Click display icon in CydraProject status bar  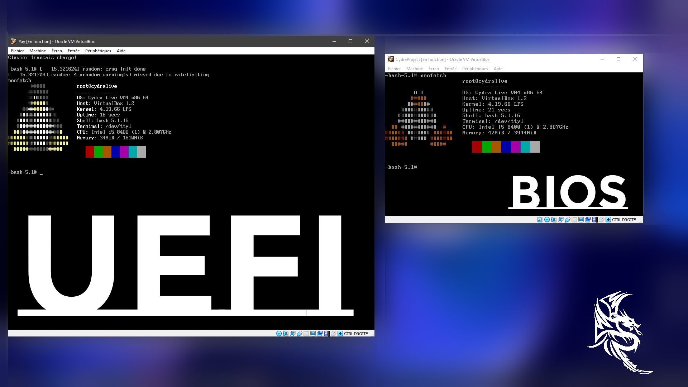(581, 220)
